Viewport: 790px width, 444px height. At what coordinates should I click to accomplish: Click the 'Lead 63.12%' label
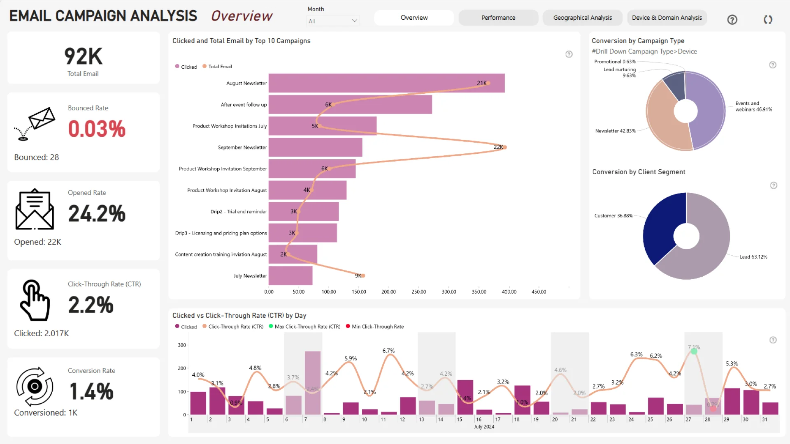[x=753, y=257]
